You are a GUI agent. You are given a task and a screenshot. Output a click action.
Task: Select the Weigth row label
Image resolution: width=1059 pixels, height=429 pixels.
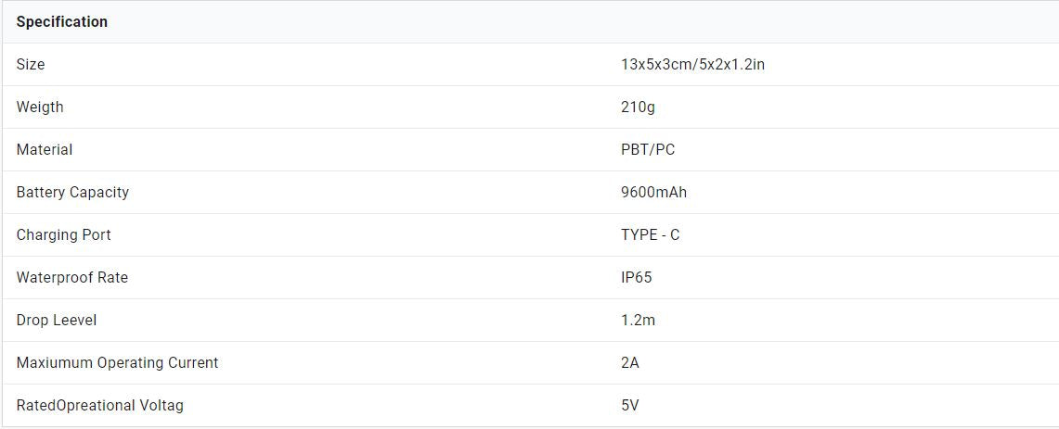coord(40,107)
